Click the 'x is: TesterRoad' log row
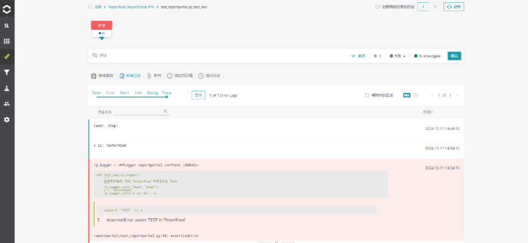Screen dimensions: 528x243 click(x=276, y=148)
